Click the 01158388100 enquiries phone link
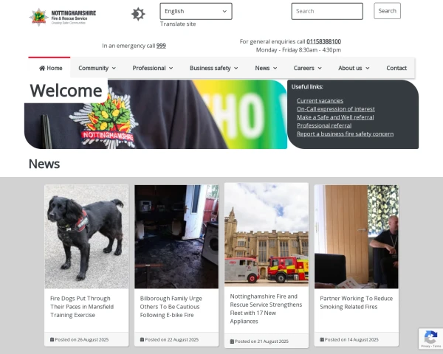 tap(324, 41)
